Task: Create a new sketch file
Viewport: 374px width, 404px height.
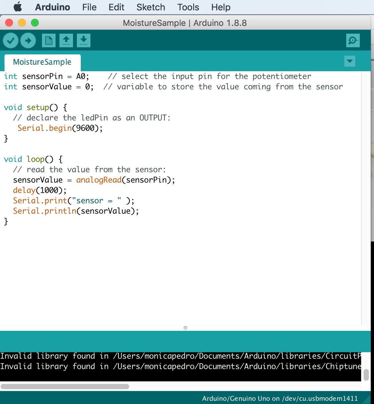Action: click(49, 40)
